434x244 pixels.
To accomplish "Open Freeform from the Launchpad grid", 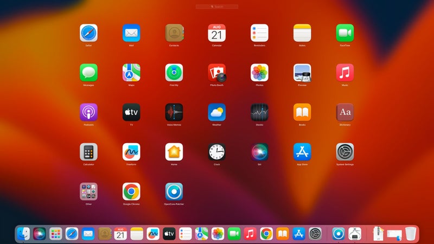I will coord(131,152).
